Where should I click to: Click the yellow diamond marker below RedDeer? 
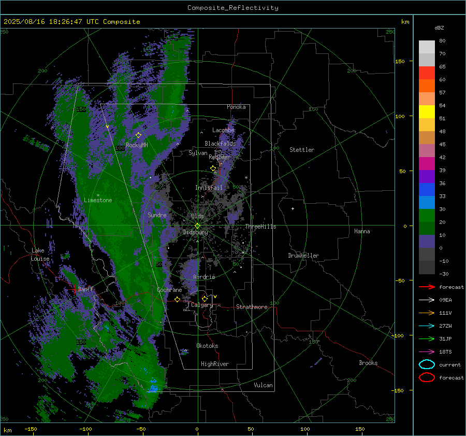pos(213,168)
